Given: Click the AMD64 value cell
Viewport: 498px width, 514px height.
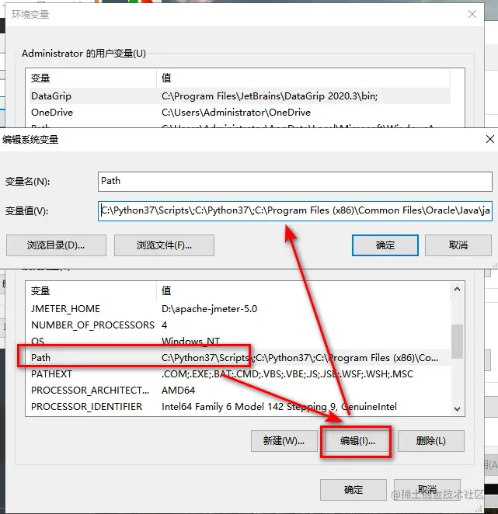Looking at the screenshot, I should tap(178, 391).
